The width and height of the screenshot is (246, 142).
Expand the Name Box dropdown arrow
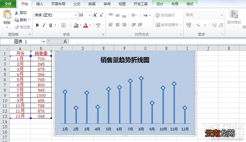click(44, 42)
